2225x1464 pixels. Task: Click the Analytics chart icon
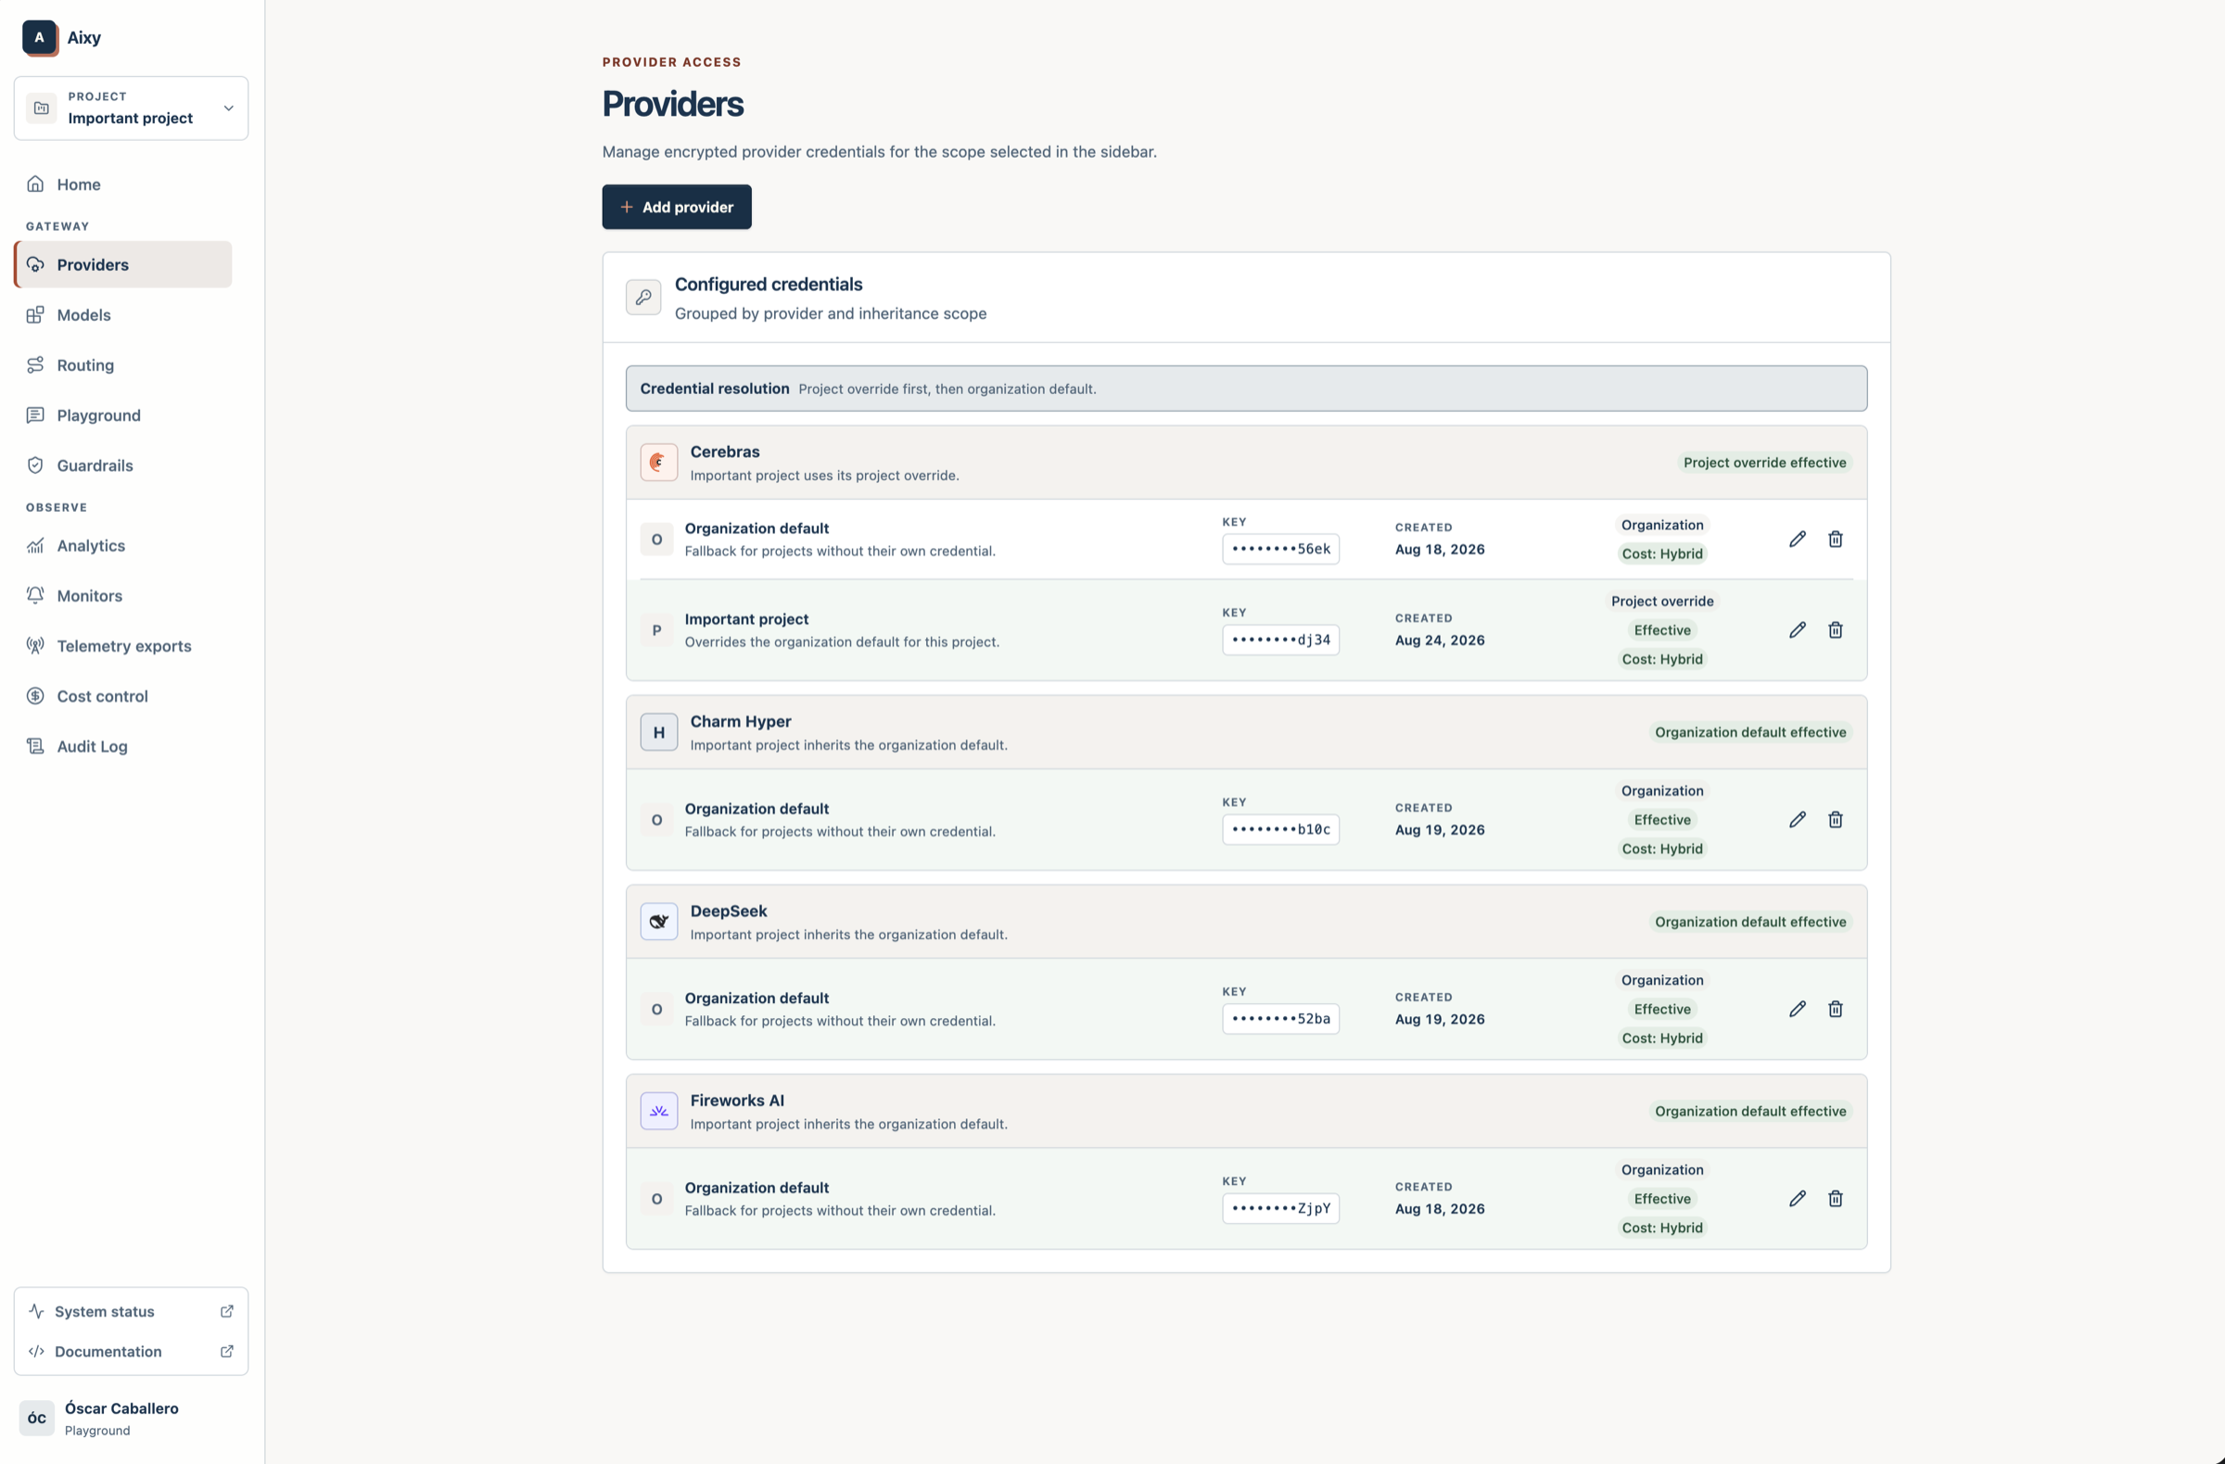point(35,546)
